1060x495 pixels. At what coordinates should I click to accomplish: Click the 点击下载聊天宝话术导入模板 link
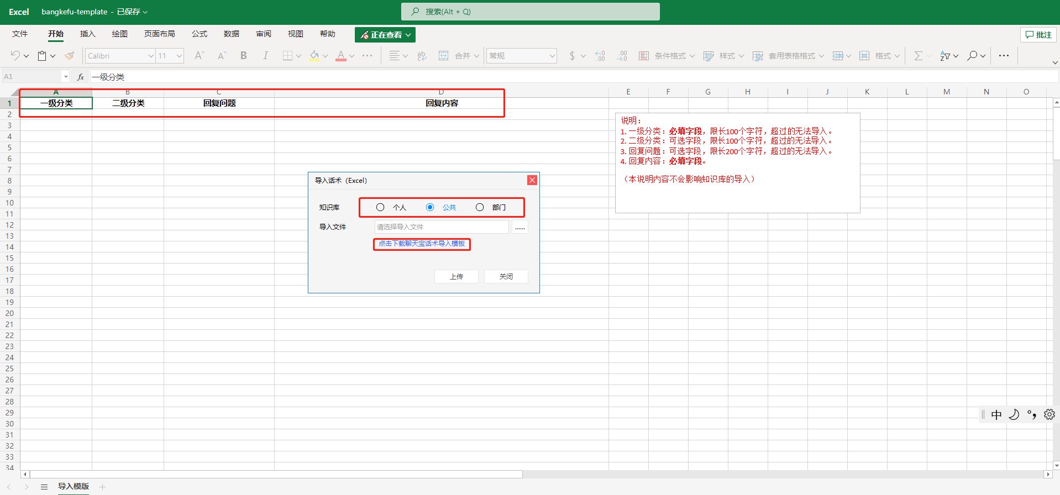pos(422,244)
